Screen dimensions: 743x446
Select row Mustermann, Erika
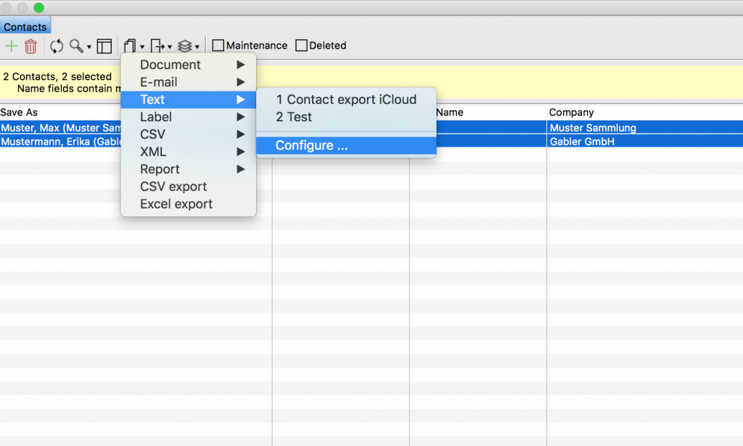(x=61, y=142)
